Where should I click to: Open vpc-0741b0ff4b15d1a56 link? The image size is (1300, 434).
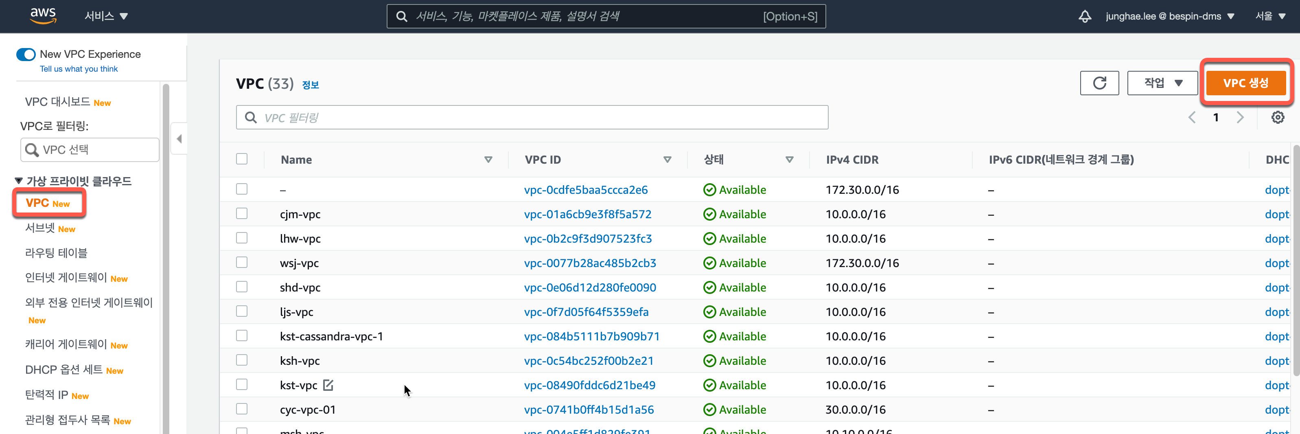coord(589,410)
